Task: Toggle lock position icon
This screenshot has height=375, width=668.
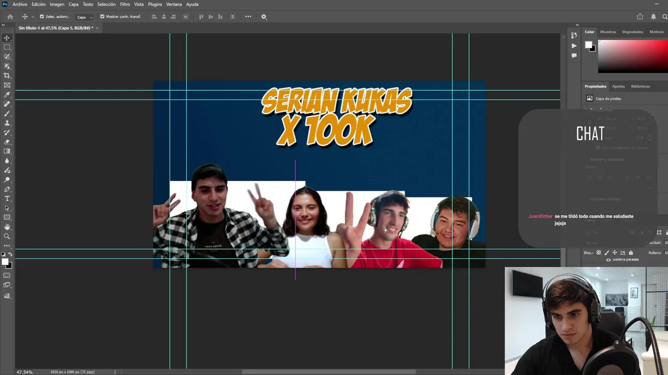Action: [x=614, y=253]
